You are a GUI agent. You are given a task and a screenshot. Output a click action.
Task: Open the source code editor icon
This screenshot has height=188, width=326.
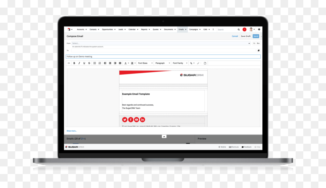(x=69, y=63)
